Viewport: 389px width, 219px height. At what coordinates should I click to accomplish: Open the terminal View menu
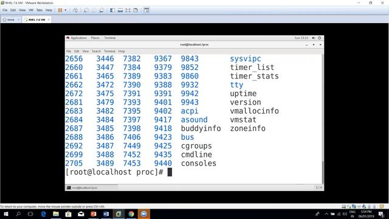(x=86, y=51)
